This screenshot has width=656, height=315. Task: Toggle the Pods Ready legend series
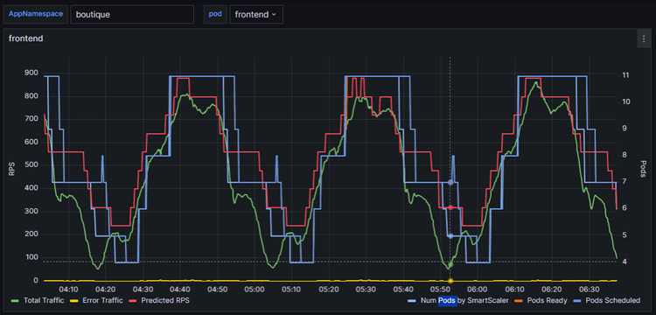pos(548,300)
